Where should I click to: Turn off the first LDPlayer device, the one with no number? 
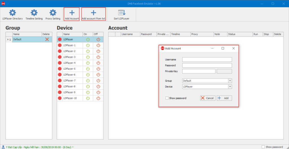tap(98, 39)
